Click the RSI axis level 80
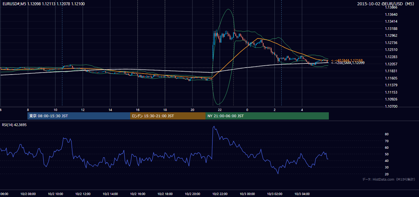Image resolution: width=419 pixels, height=197 pixels. pyautogui.click(x=387, y=134)
